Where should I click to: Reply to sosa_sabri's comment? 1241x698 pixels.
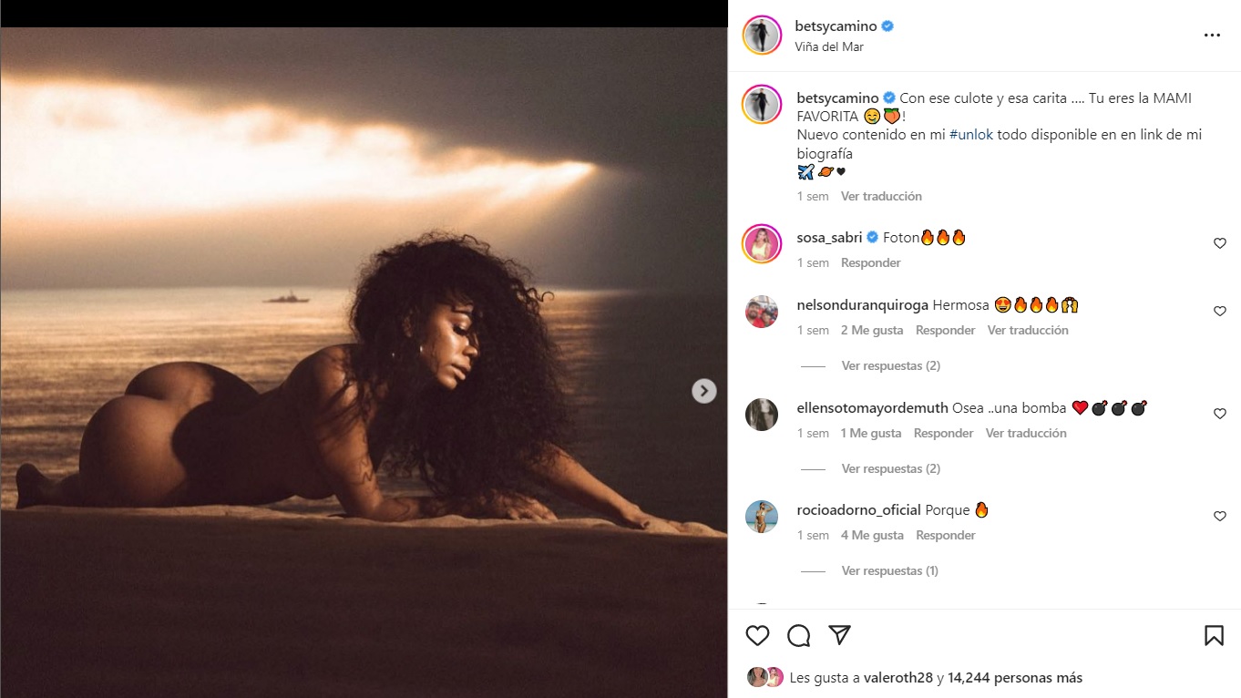coord(870,262)
